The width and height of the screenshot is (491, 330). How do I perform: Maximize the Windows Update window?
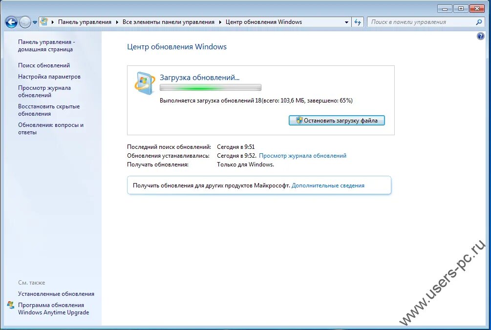pos(461,9)
